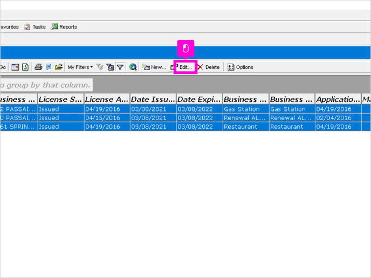Sort by Date Issu... column header

pos(153,100)
